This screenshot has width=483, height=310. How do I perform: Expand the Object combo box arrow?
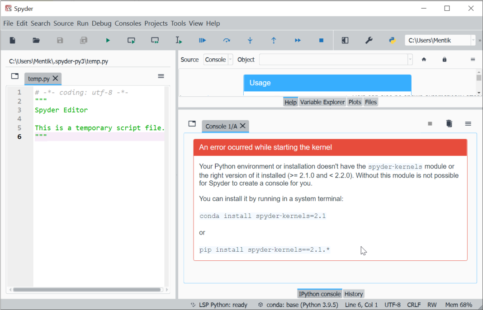point(410,60)
